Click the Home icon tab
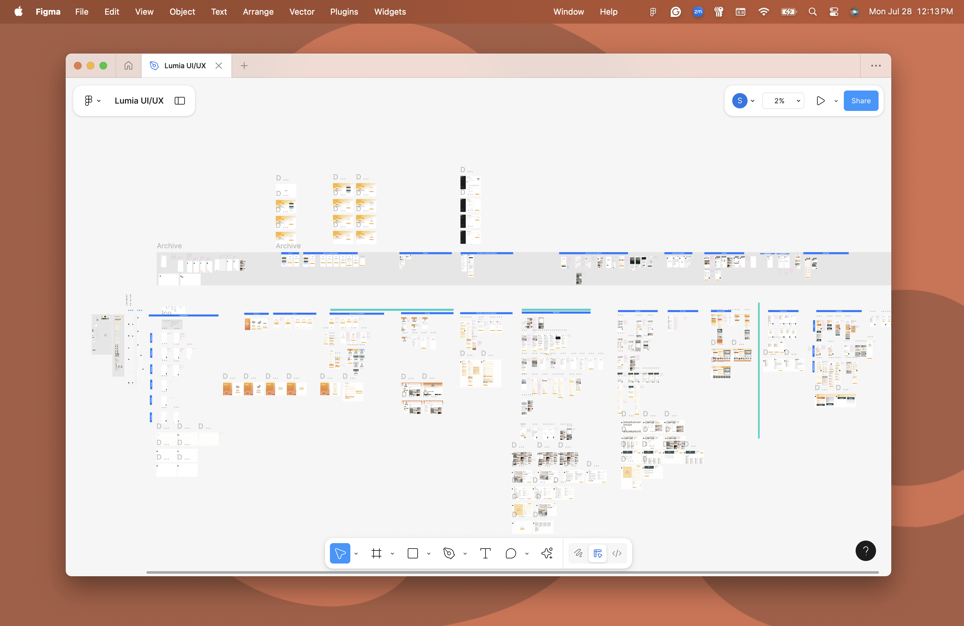Screen dimensions: 964x626 128,66
